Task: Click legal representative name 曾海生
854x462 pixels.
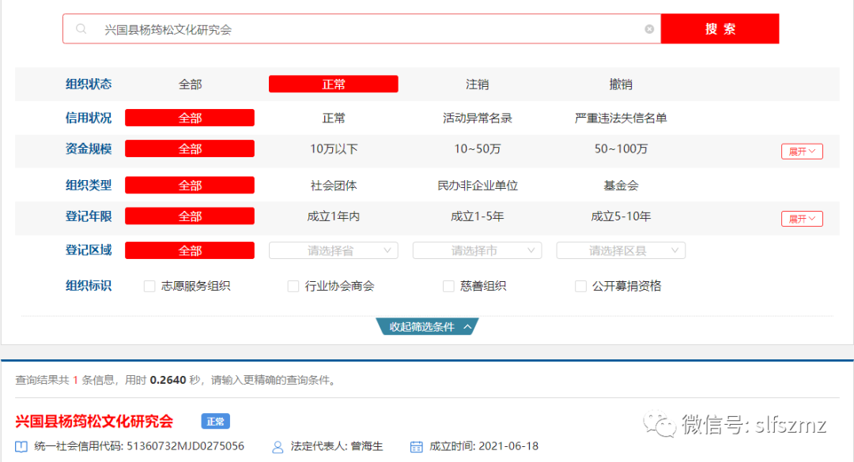Action: click(x=367, y=446)
